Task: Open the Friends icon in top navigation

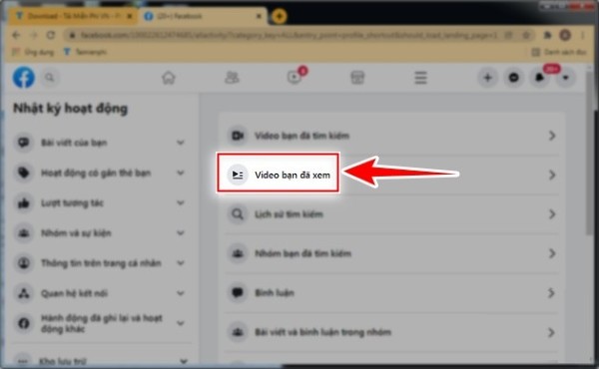Action: [x=232, y=78]
